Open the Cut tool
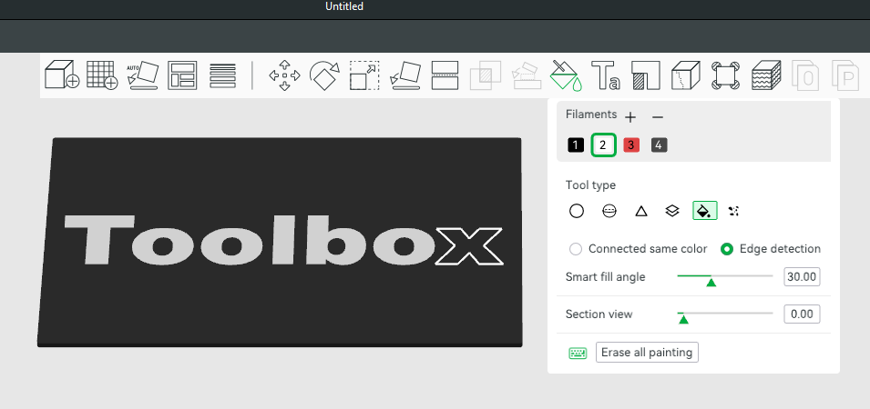This screenshot has height=409, width=870. click(x=445, y=75)
